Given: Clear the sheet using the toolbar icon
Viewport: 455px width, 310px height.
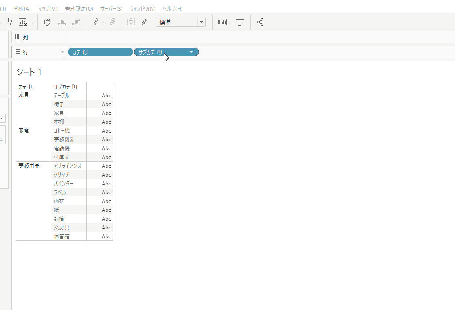Looking at the screenshot, I should coord(23,22).
